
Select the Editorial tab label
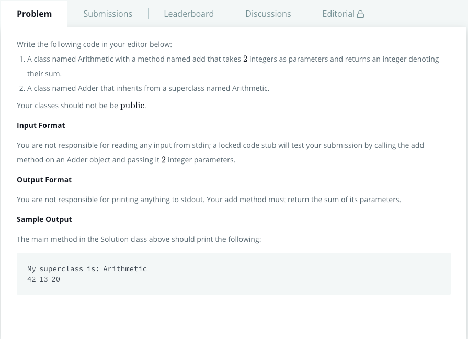(x=338, y=14)
